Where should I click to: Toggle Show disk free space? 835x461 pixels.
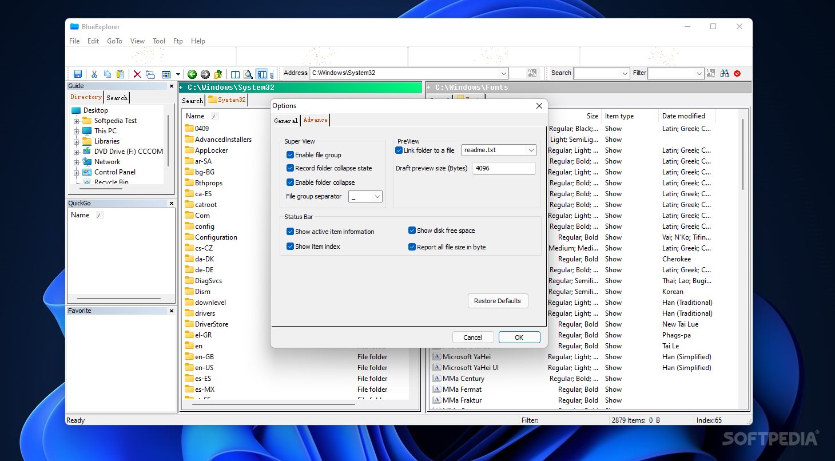click(x=412, y=230)
